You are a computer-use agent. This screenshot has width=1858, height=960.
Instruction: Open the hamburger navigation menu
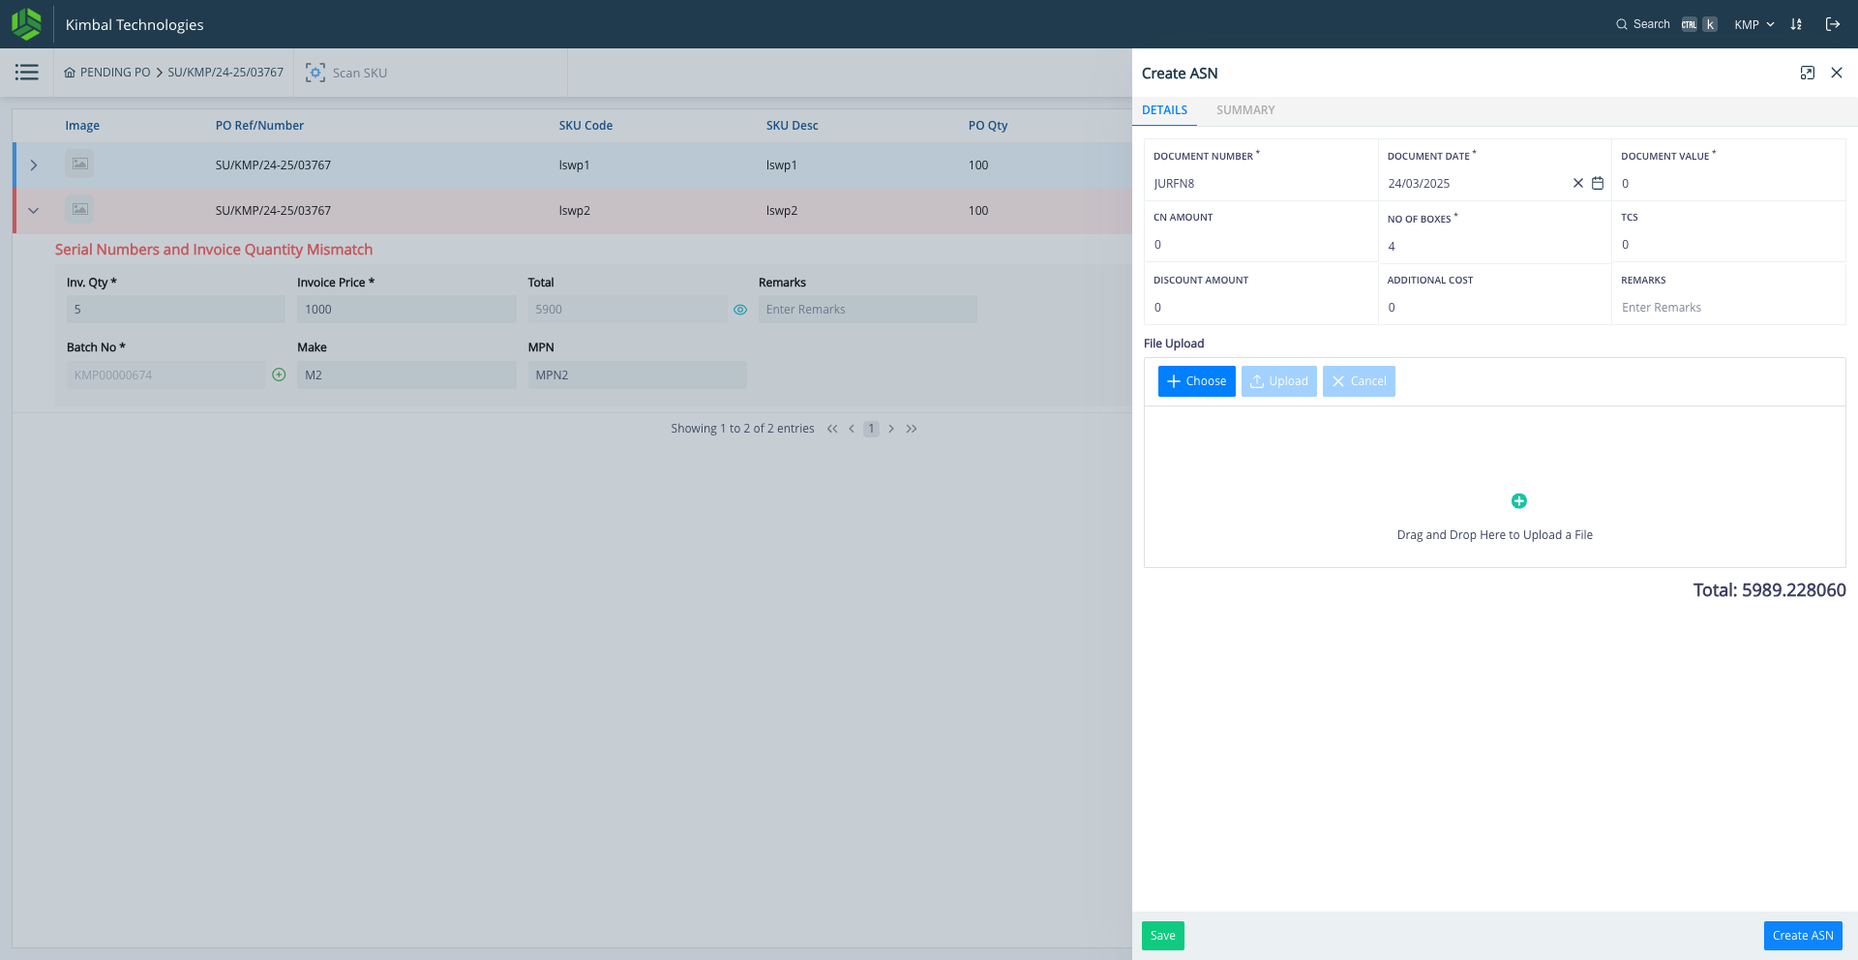pyautogui.click(x=27, y=73)
